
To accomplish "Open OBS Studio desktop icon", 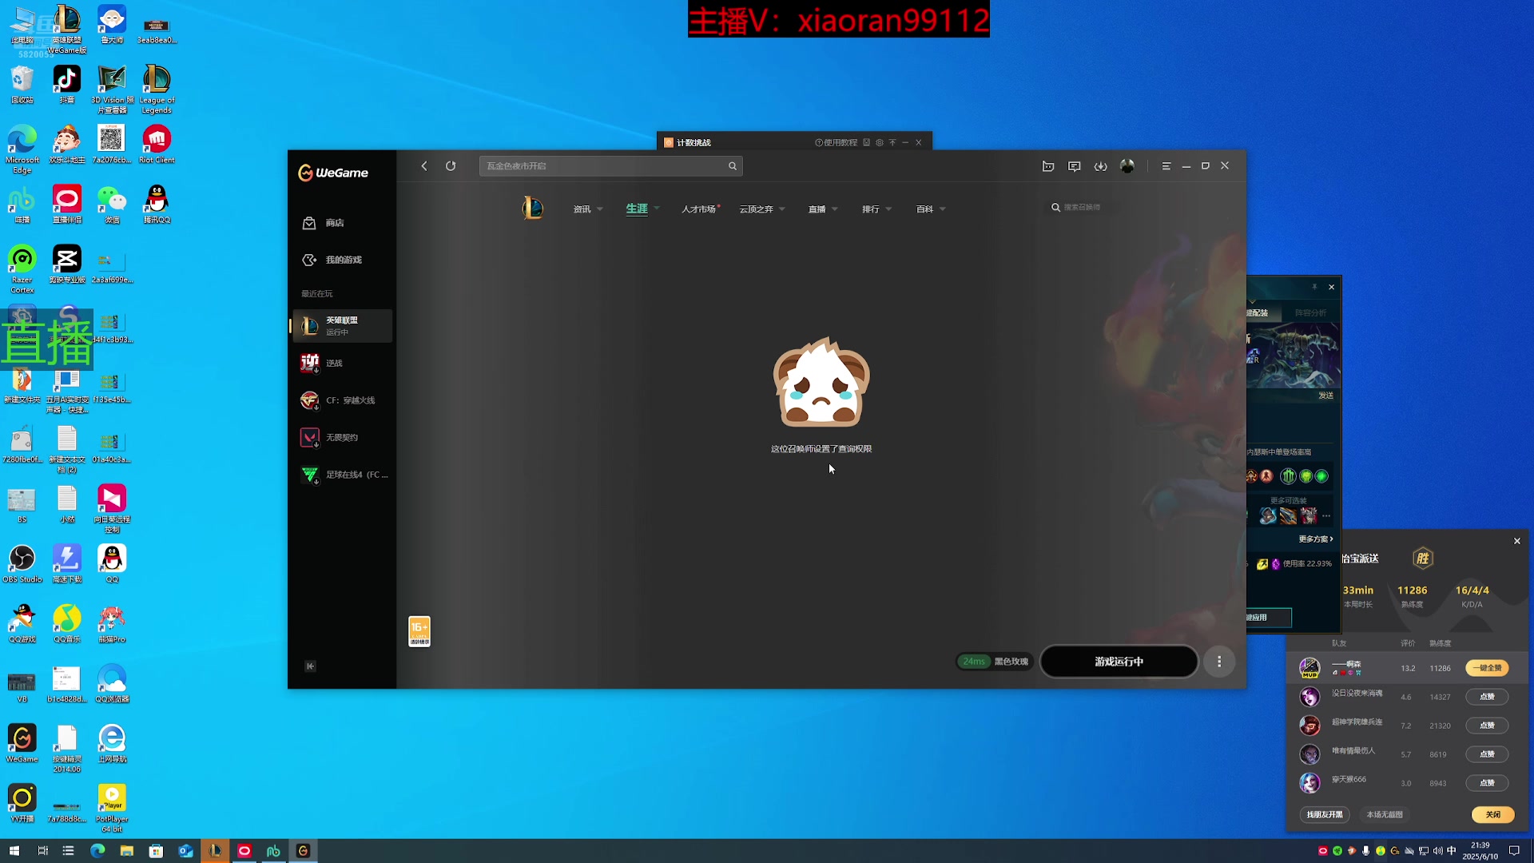I will tap(22, 563).
